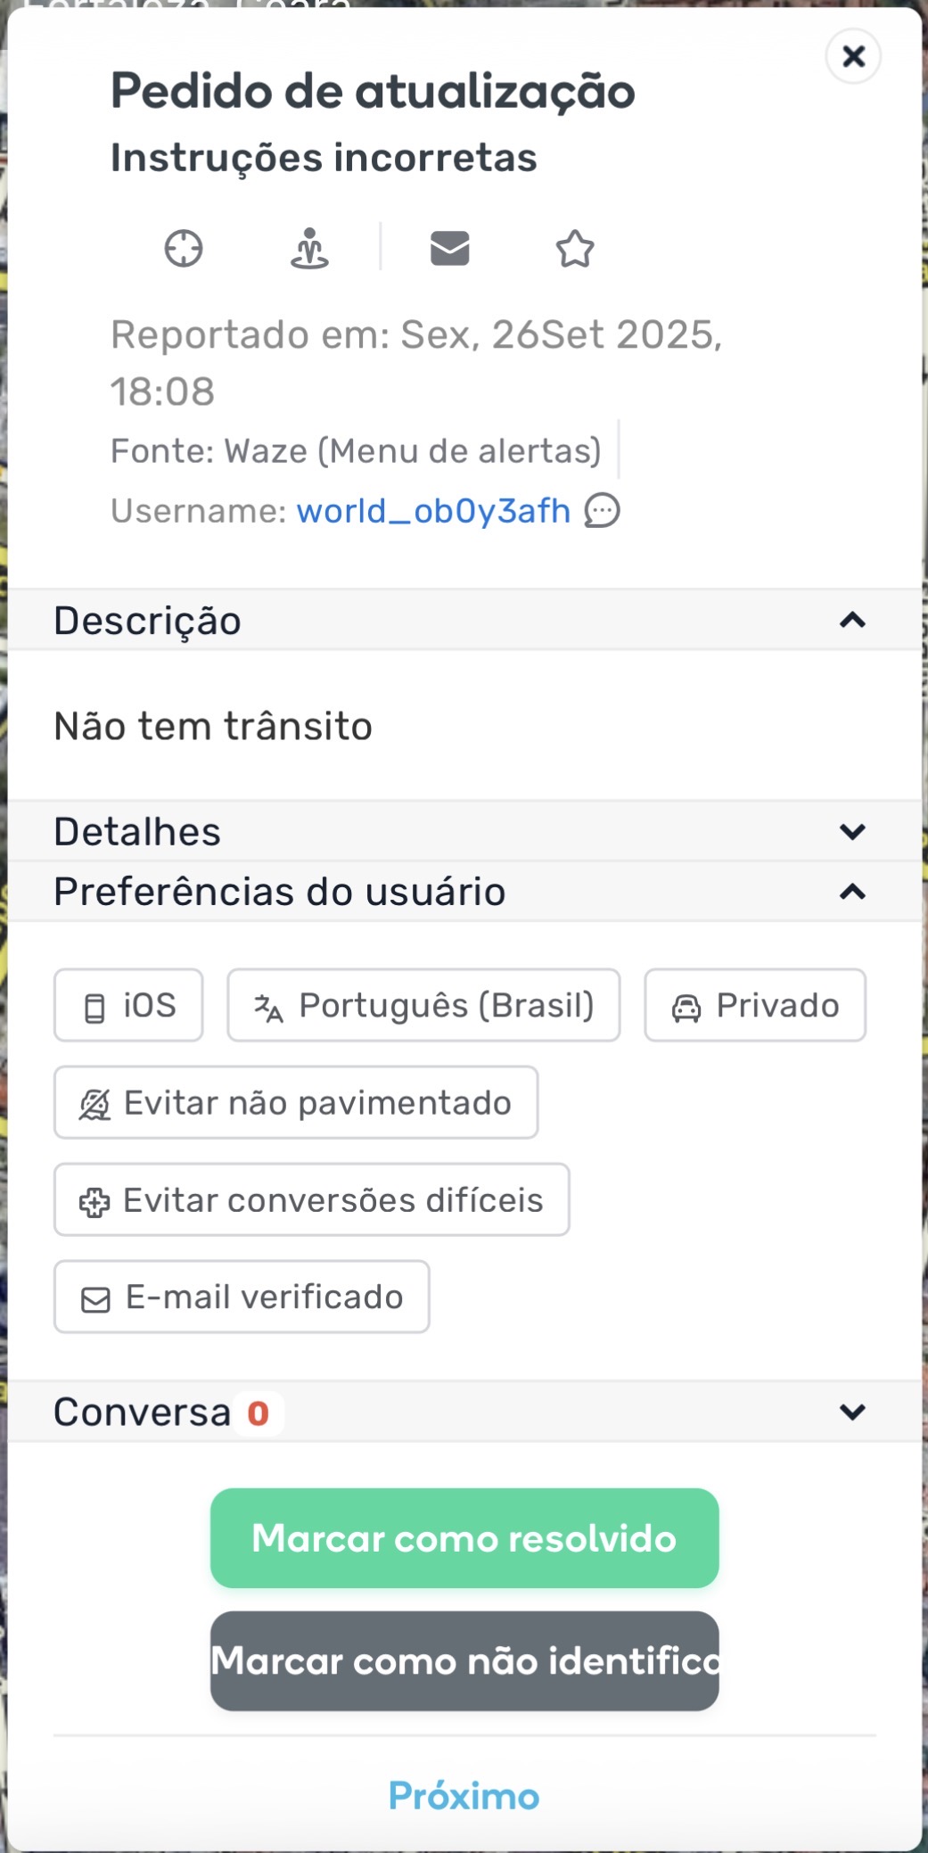Image resolution: width=928 pixels, height=1853 pixels.
Task: Collapse Preferências do usuário section
Action: [x=852, y=892]
